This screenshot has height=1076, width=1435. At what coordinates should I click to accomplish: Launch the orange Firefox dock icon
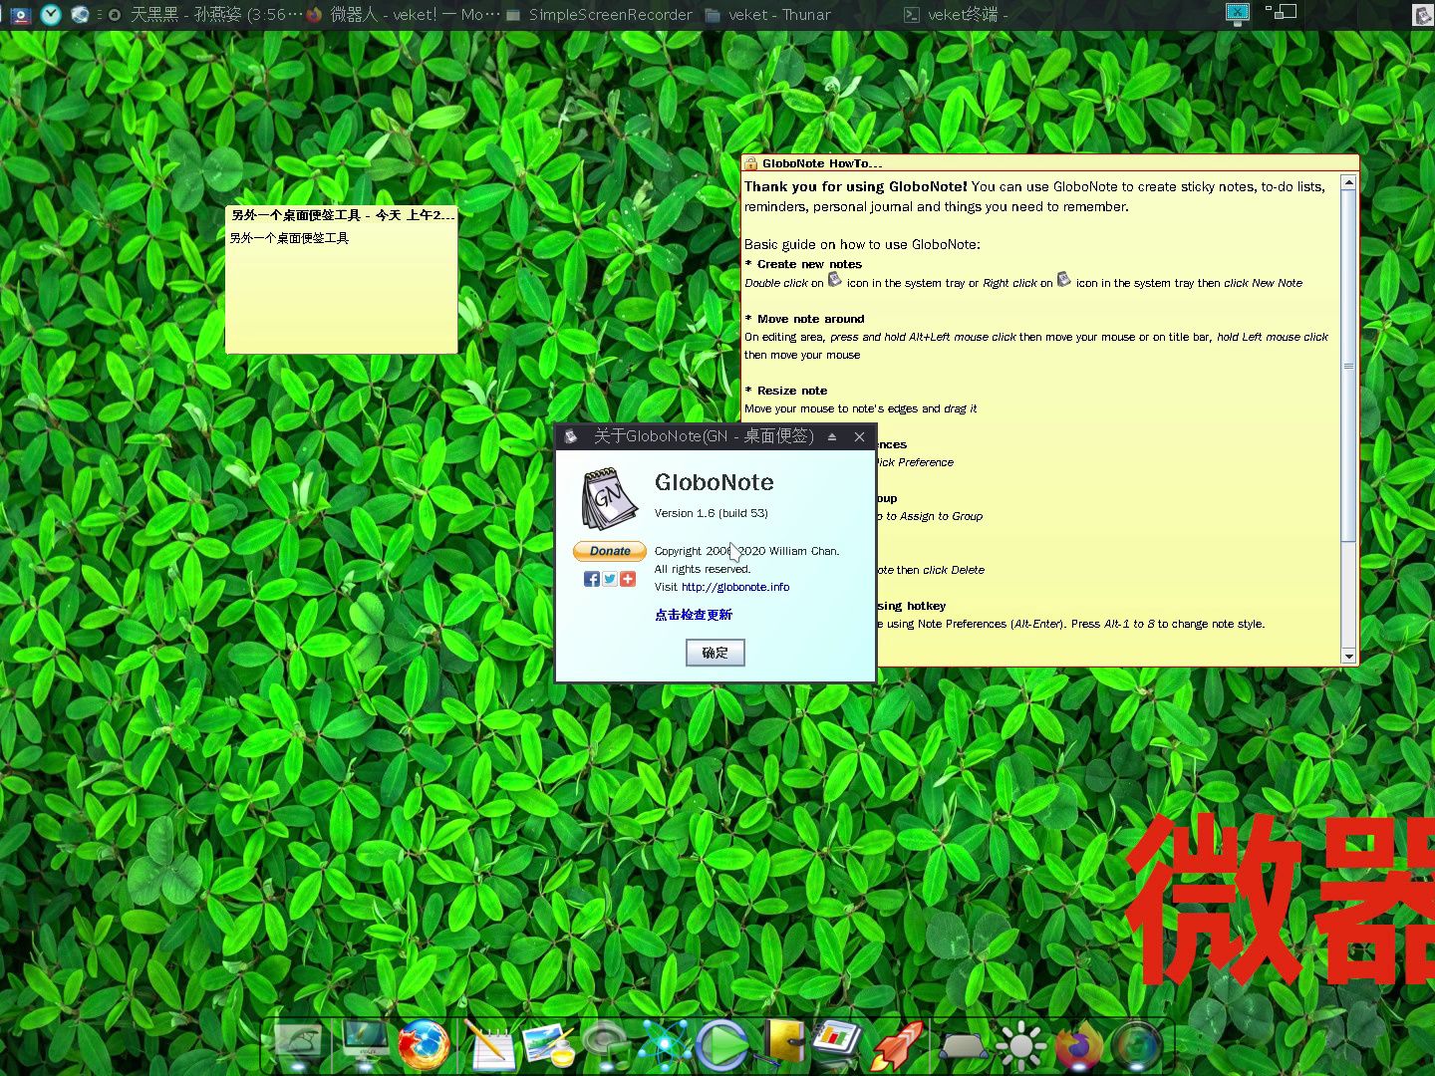coord(1078,1046)
